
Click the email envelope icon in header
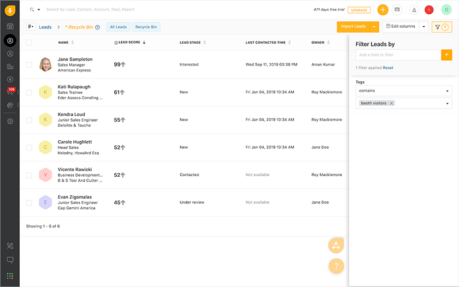397,10
